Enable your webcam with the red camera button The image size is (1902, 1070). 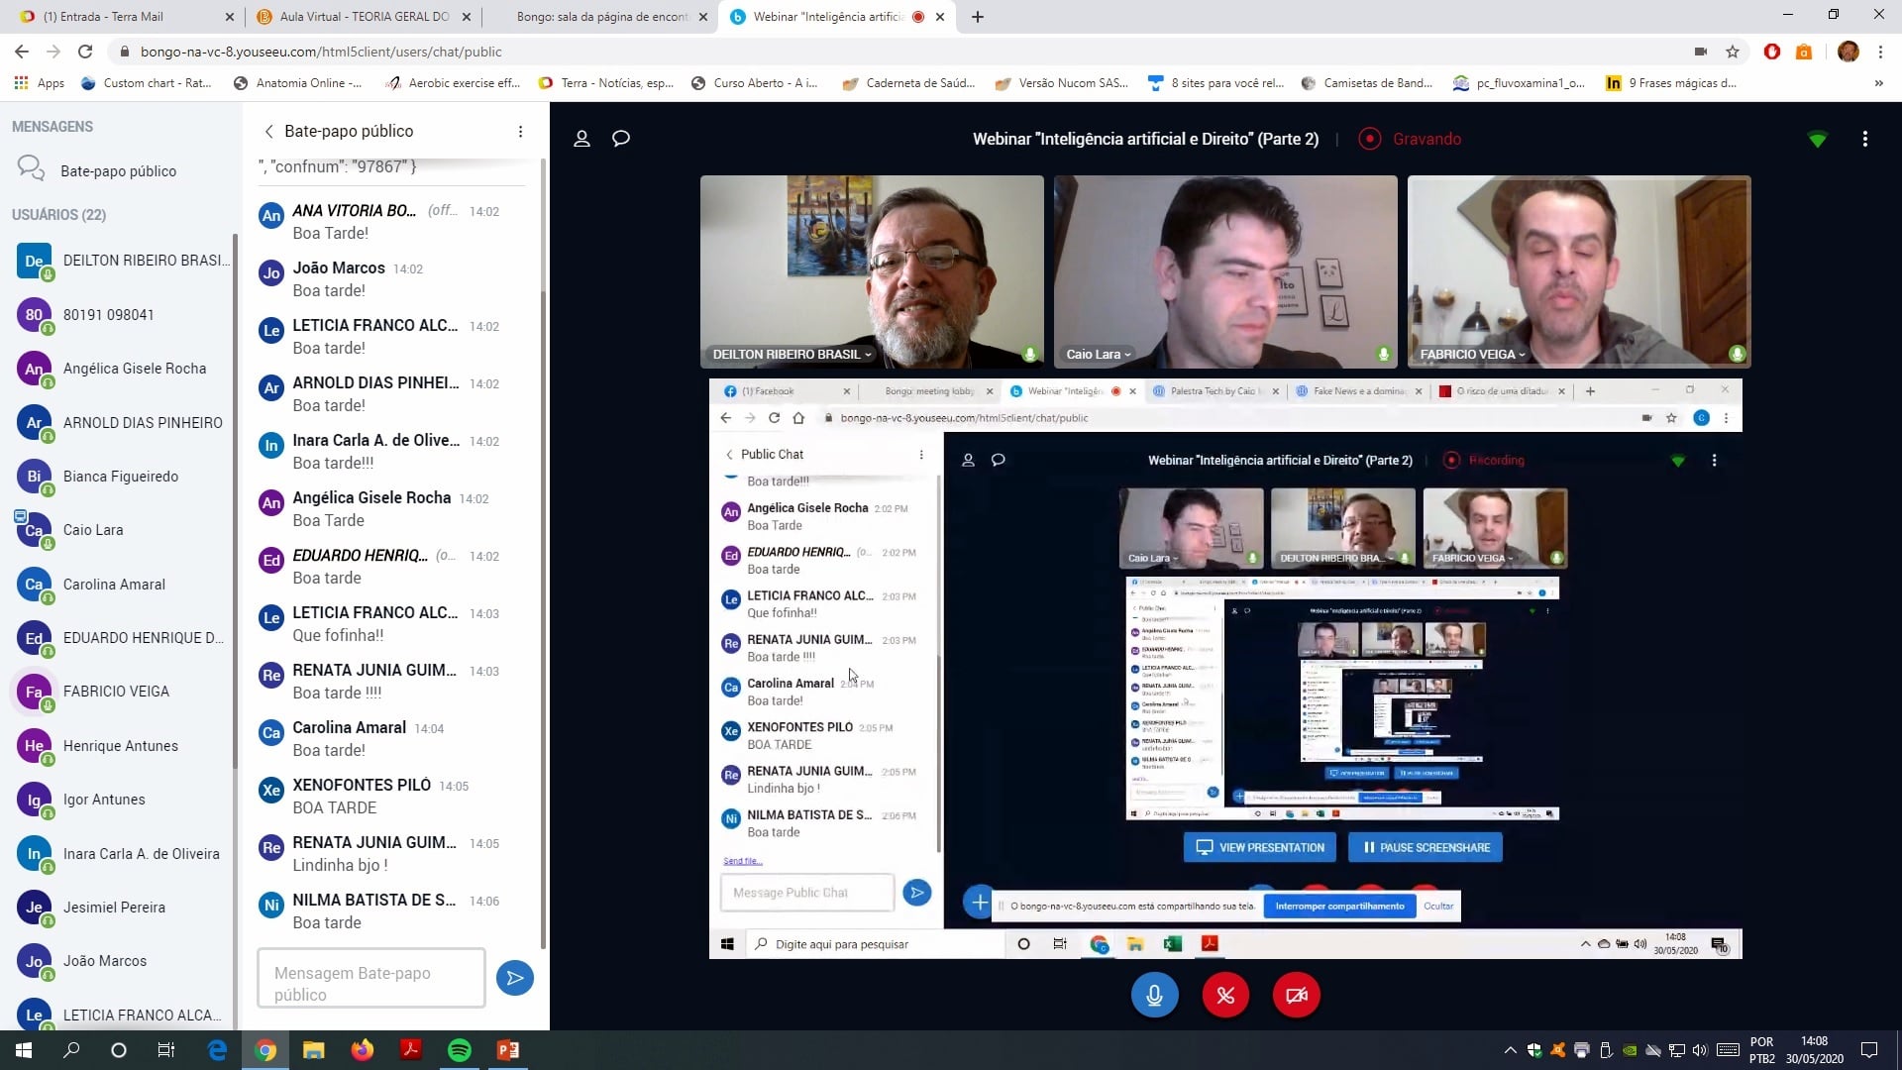click(1296, 995)
